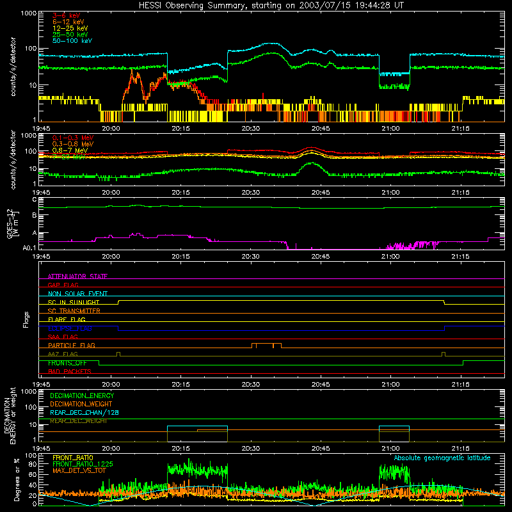512x512 pixels.
Task: Click the FRONT_RATIO_1225 legend label
Action: point(83,464)
